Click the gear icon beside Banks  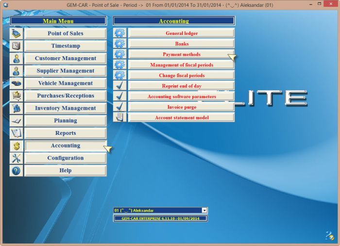[x=119, y=44]
